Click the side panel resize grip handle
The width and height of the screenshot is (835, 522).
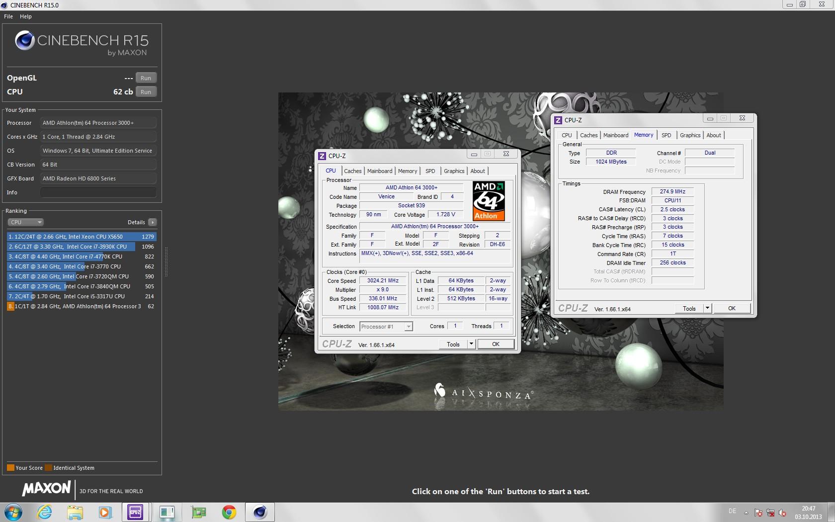166,262
